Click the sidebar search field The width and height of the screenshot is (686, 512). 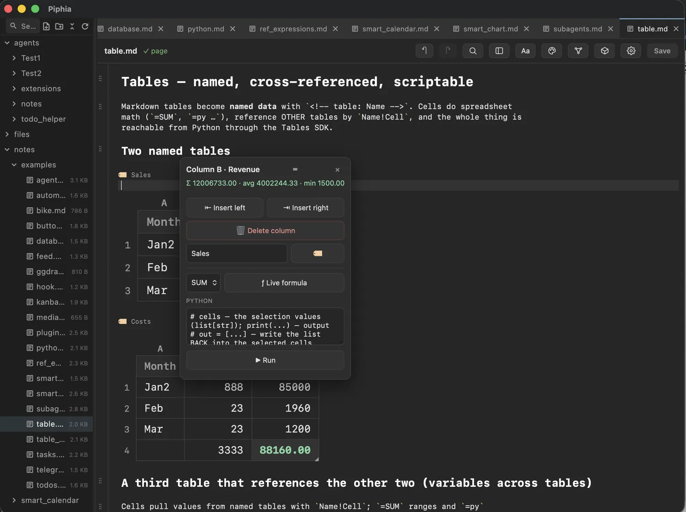pyautogui.click(x=23, y=26)
